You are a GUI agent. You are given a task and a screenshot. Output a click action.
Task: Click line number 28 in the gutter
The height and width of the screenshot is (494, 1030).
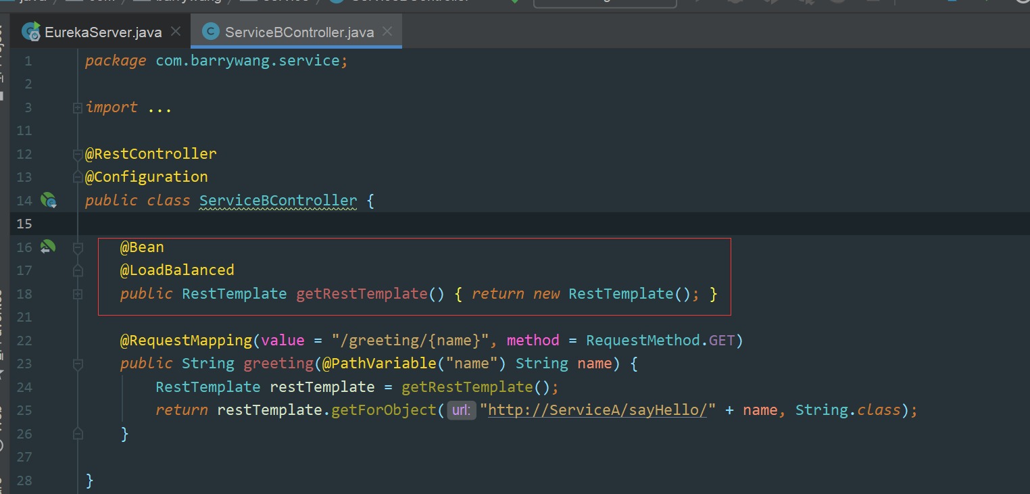tap(24, 480)
